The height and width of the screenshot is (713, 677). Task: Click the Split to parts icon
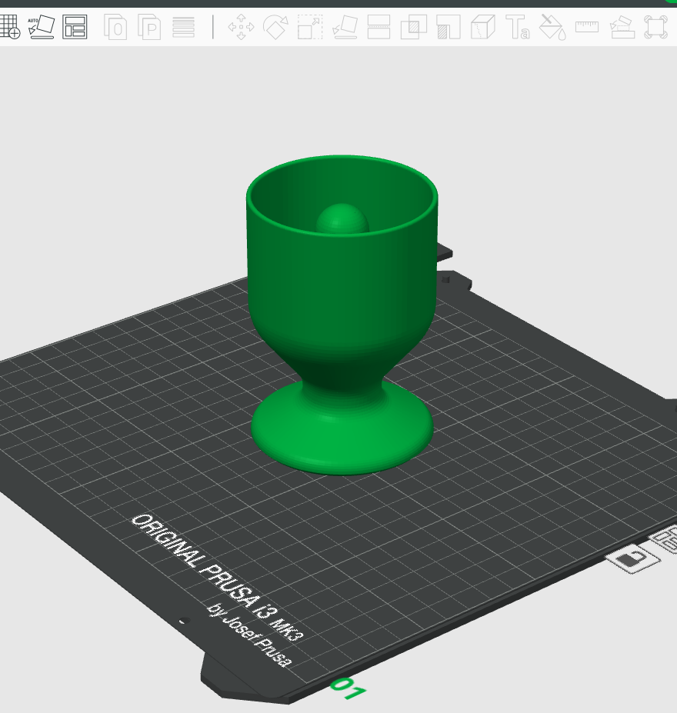coord(149,27)
